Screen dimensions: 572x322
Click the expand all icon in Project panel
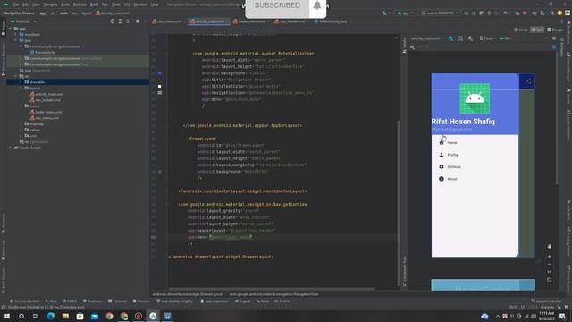click(x=120, y=21)
